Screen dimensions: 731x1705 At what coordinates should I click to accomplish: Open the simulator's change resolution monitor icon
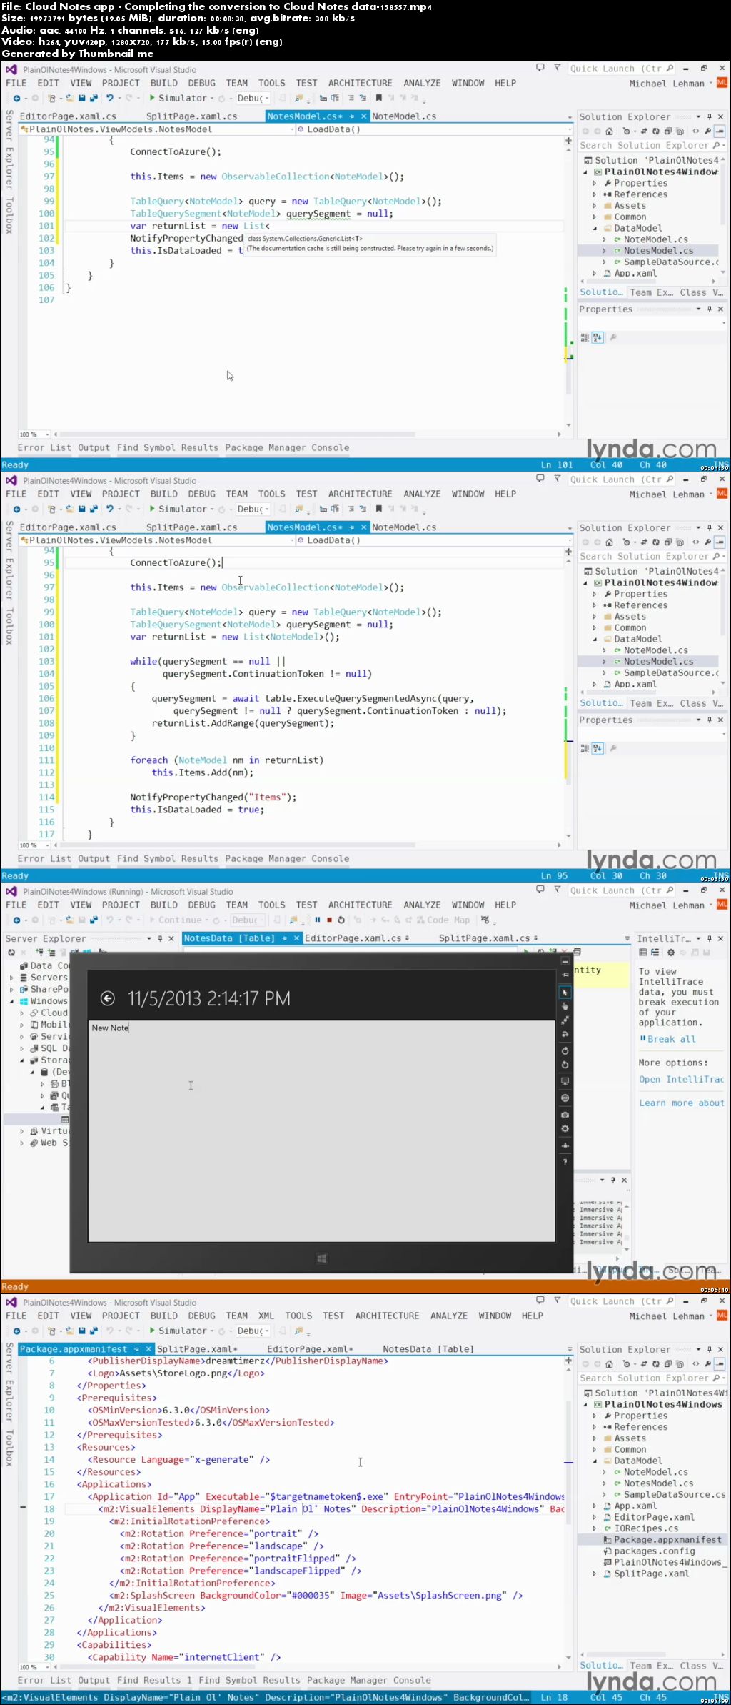click(565, 1081)
